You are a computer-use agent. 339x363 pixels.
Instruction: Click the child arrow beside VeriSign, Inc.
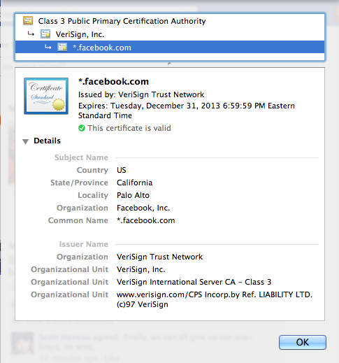[31, 34]
